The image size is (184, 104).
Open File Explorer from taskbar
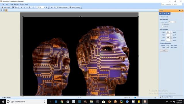(x=91, y=102)
